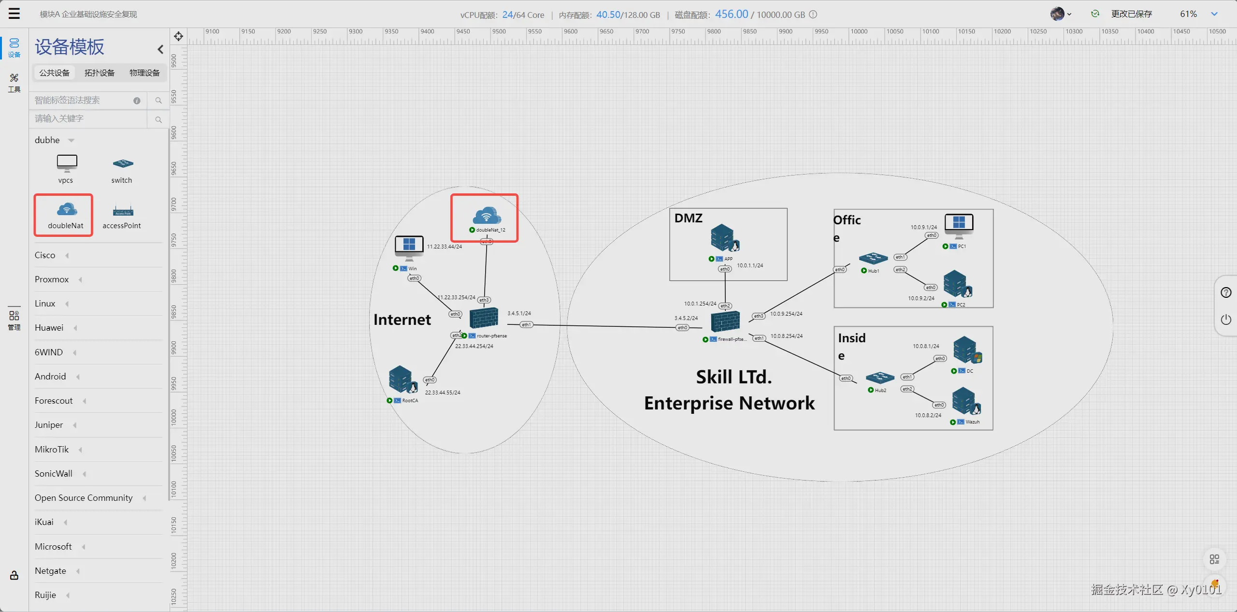Open the 工具 tools sidebar panel

14,83
